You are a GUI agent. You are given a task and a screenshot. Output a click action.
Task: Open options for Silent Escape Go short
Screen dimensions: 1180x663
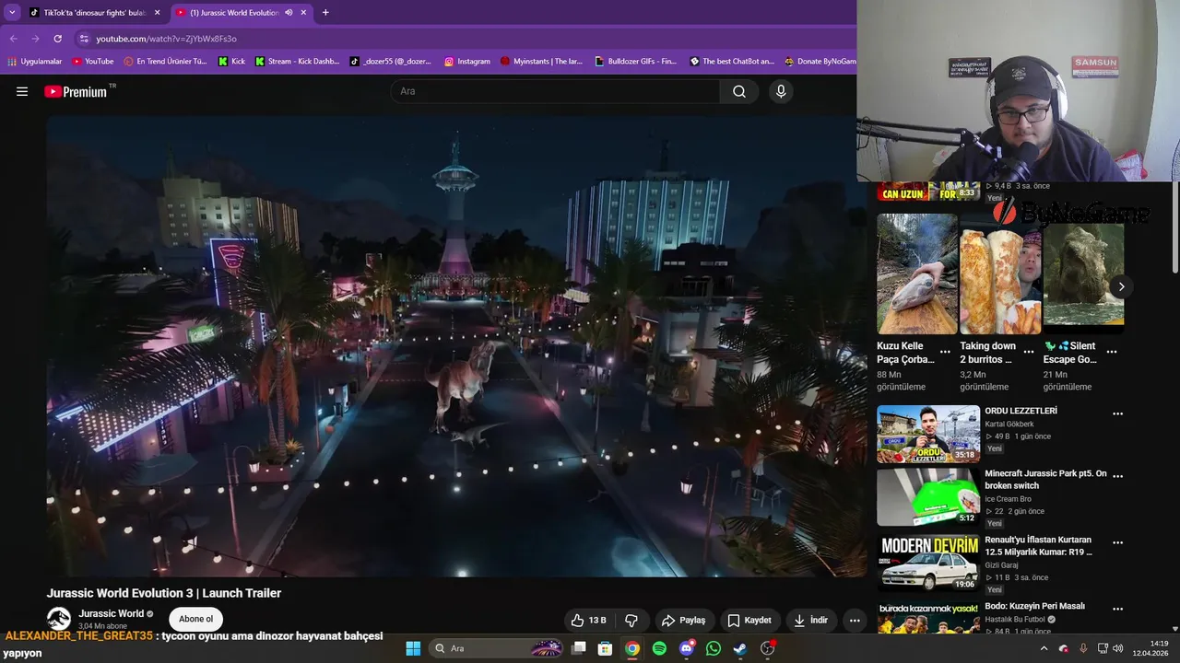(x=1112, y=352)
